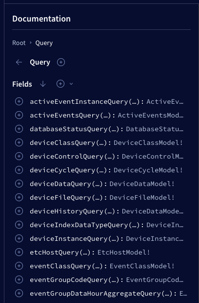
Task: Add Query type via plus icon next to heading
Action: pos(61,62)
